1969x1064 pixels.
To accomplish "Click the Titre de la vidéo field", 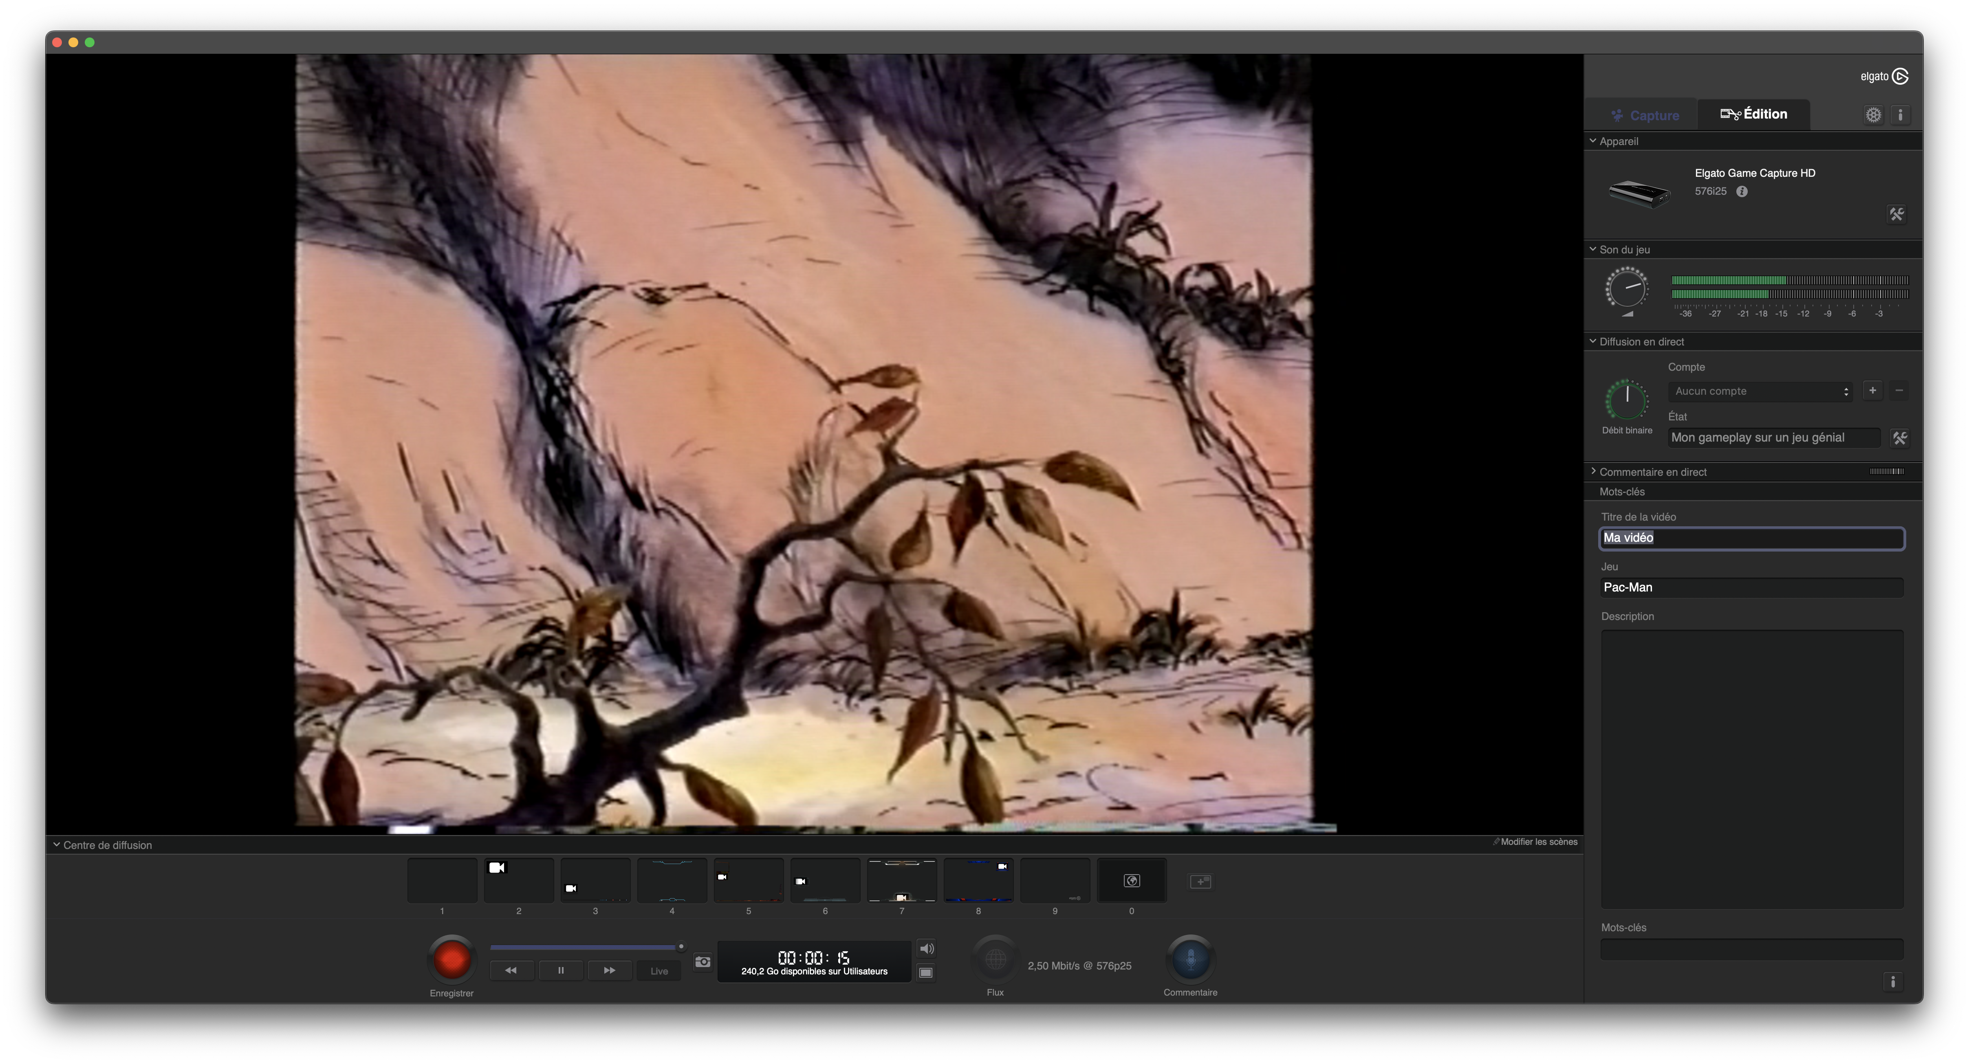I will tap(1752, 538).
